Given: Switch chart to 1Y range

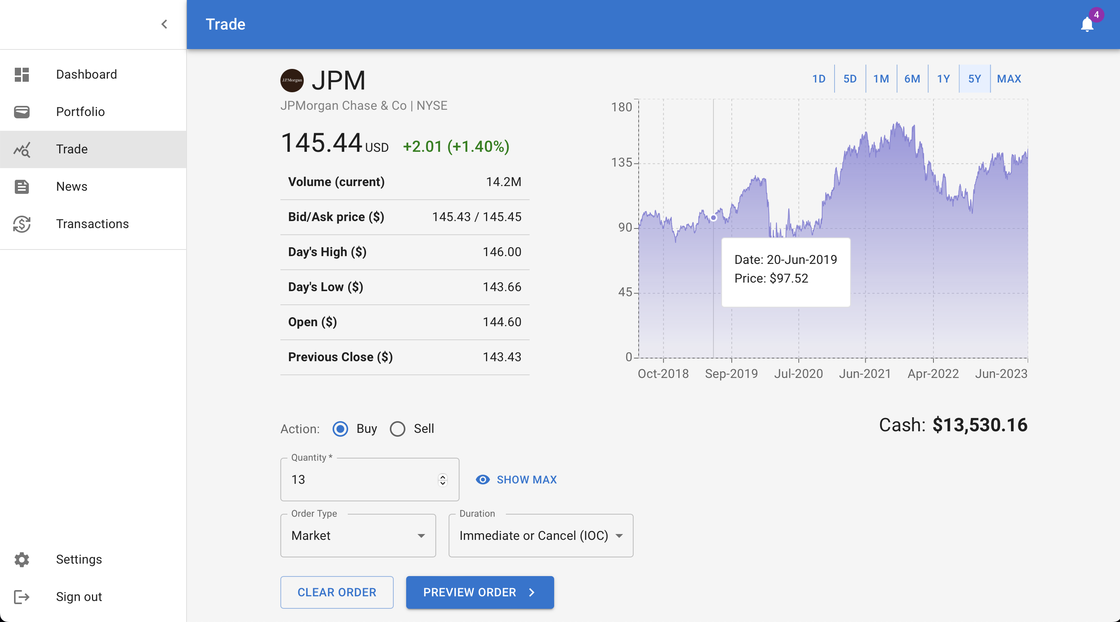Looking at the screenshot, I should tap(944, 79).
